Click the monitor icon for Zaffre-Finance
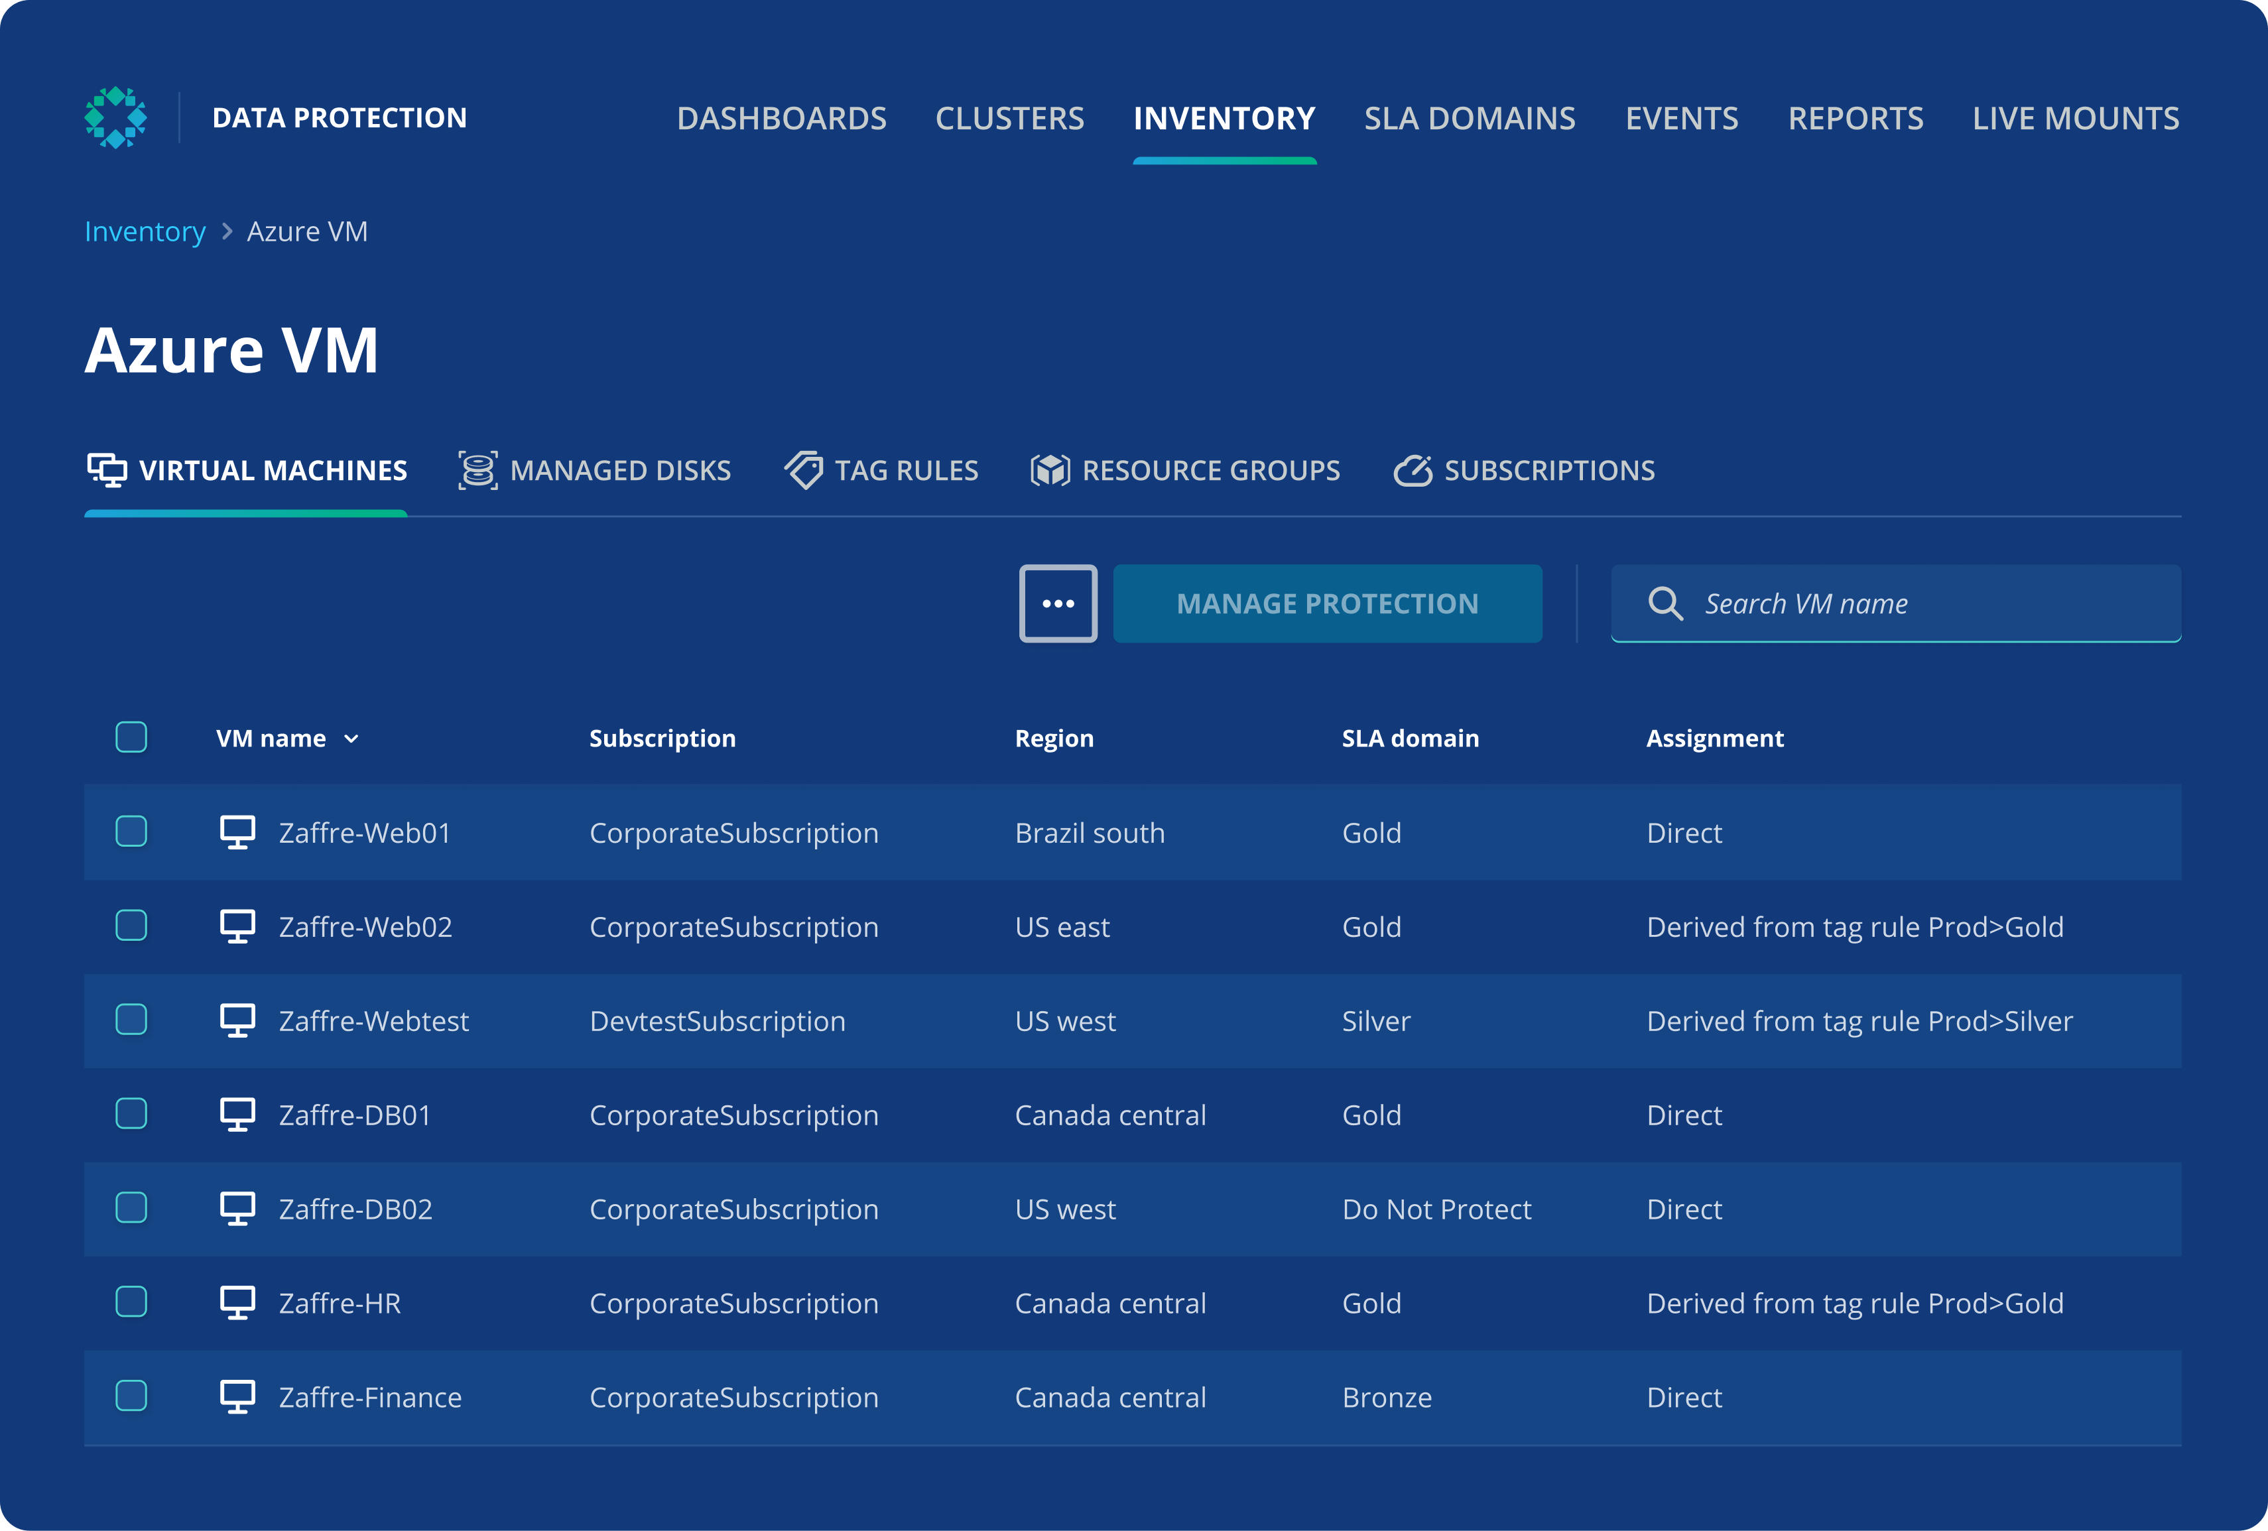The height and width of the screenshot is (1531, 2268). pyautogui.click(x=237, y=1396)
